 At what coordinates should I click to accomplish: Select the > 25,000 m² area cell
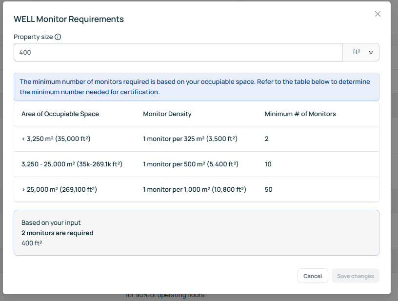(58, 189)
